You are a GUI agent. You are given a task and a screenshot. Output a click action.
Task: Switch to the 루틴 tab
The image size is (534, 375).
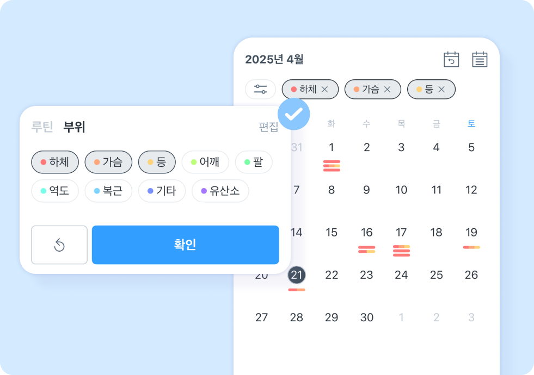[42, 127]
